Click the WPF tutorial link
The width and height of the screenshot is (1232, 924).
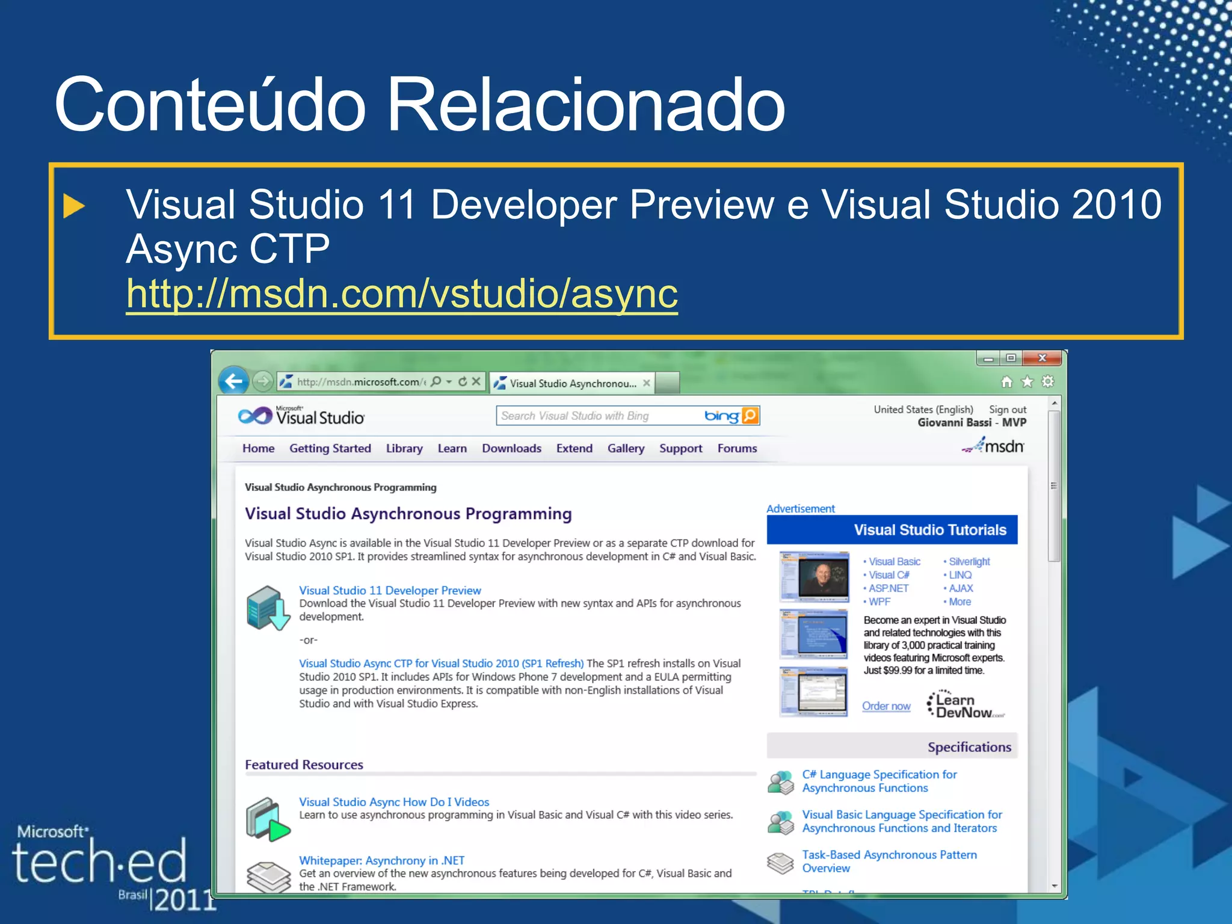tap(879, 602)
